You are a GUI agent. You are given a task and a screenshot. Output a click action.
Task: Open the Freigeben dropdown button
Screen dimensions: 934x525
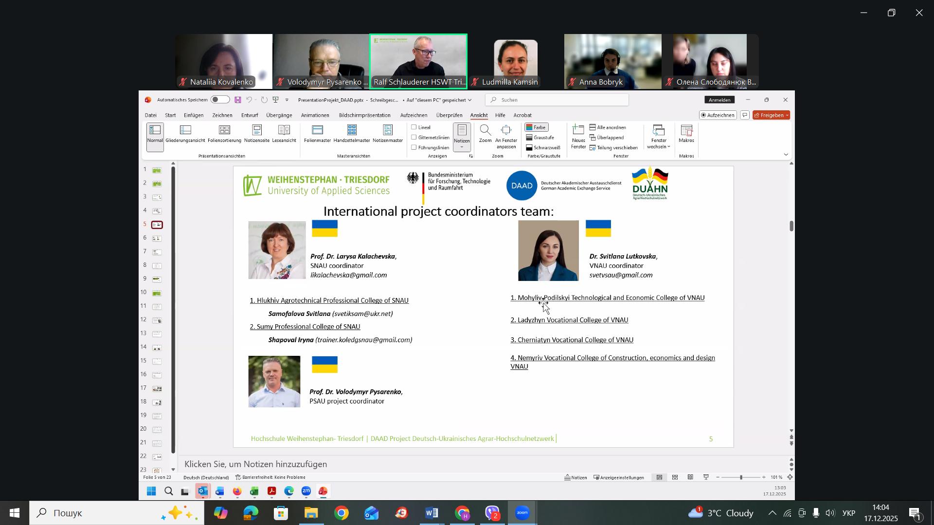pos(771,115)
